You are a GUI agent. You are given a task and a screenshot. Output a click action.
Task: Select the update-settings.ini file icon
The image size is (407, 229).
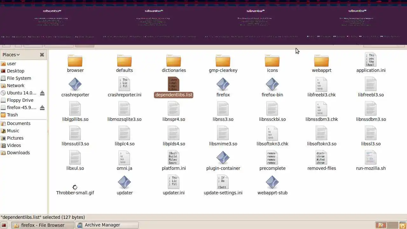click(223, 182)
